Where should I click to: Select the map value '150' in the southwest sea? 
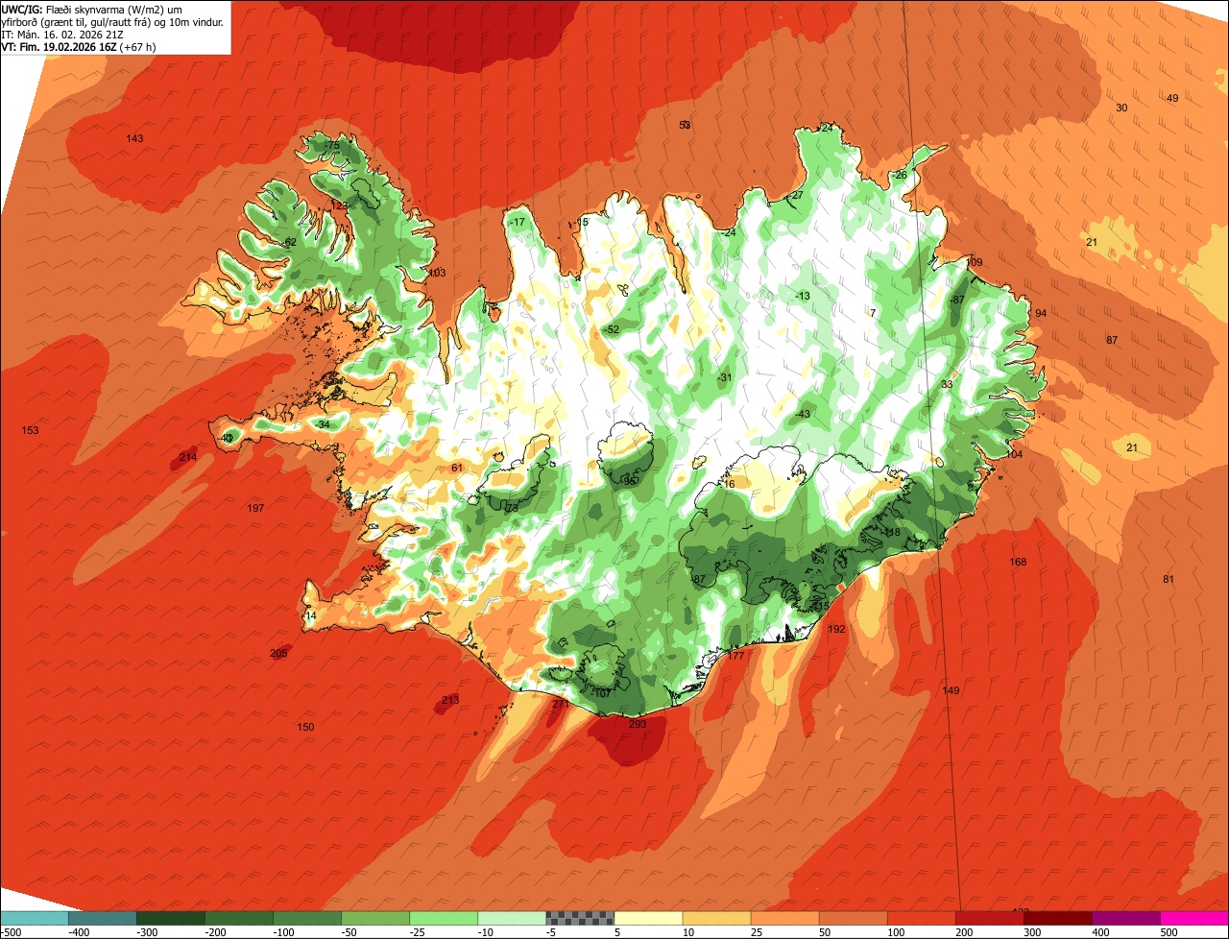[x=305, y=728]
